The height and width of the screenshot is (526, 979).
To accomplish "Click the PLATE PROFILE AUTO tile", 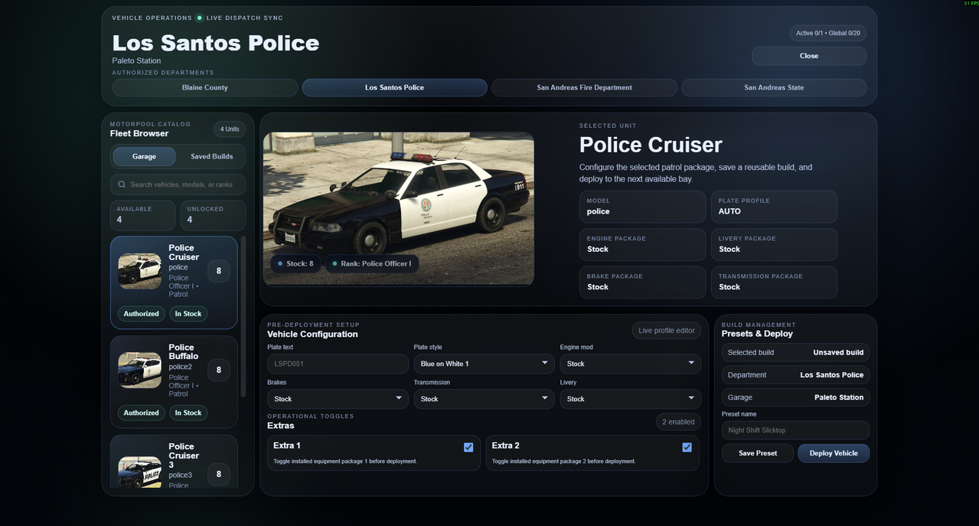I will tap(774, 207).
